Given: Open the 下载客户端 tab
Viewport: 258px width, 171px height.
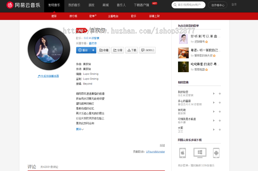Looking at the screenshot, I should (142, 5).
